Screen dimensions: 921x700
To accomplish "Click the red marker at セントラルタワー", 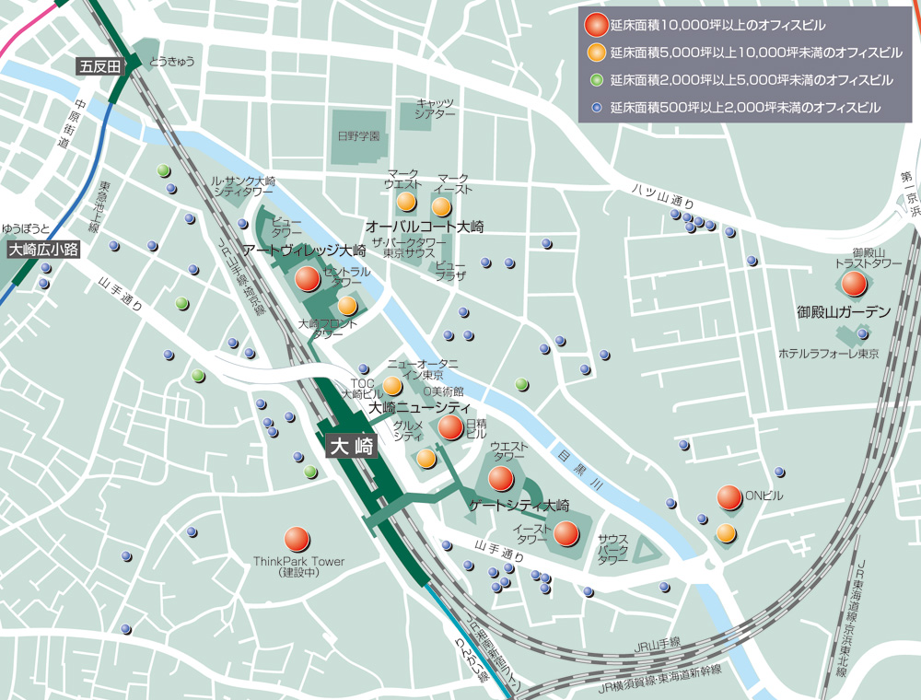I will tap(308, 279).
